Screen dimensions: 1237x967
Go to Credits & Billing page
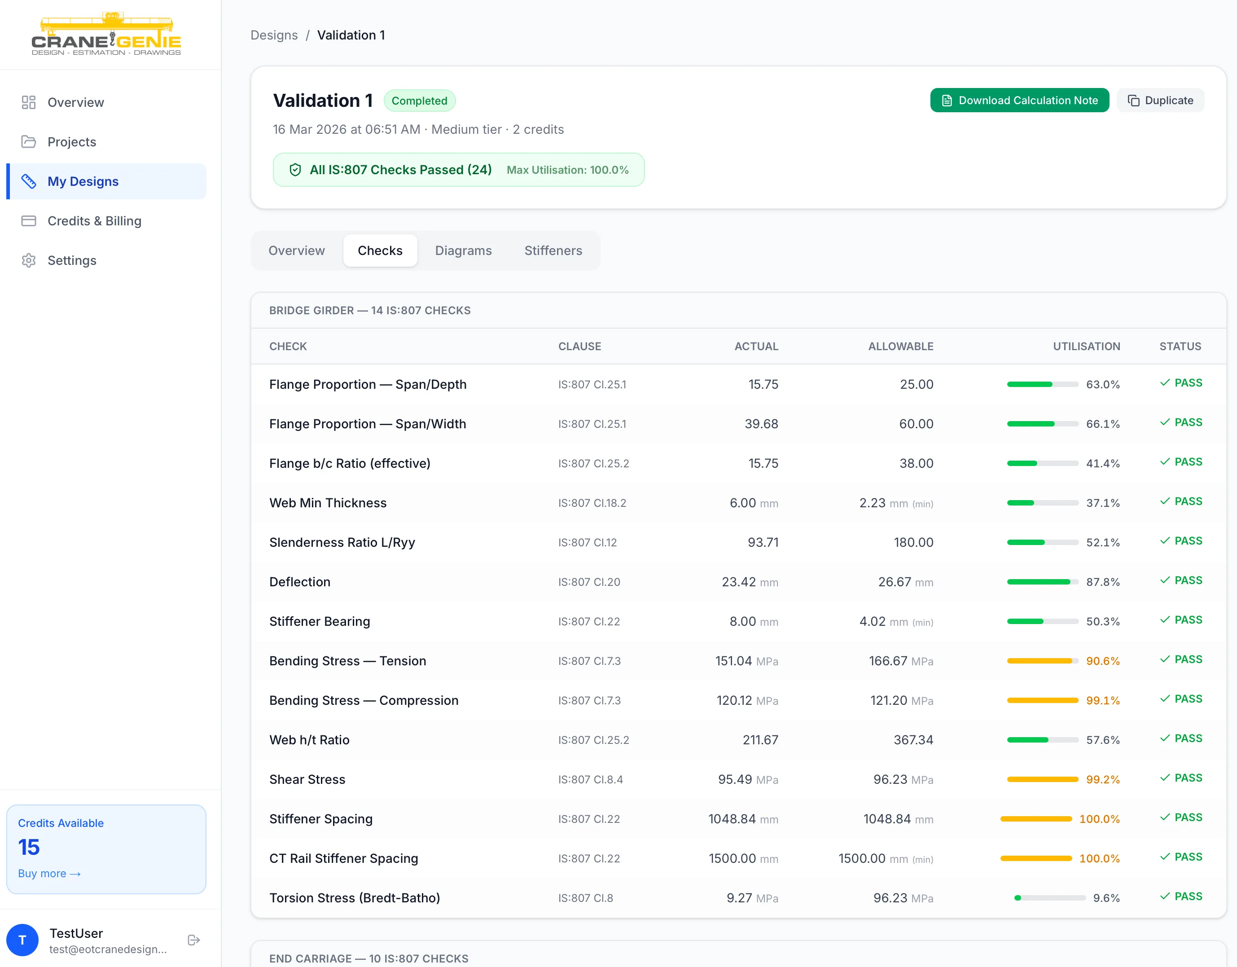tap(106, 221)
